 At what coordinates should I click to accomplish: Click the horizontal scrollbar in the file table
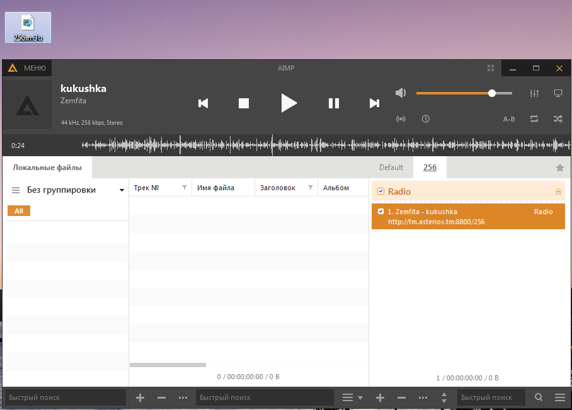coord(168,365)
